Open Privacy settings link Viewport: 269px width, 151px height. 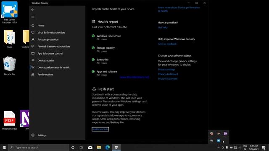(x=166, y=70)
